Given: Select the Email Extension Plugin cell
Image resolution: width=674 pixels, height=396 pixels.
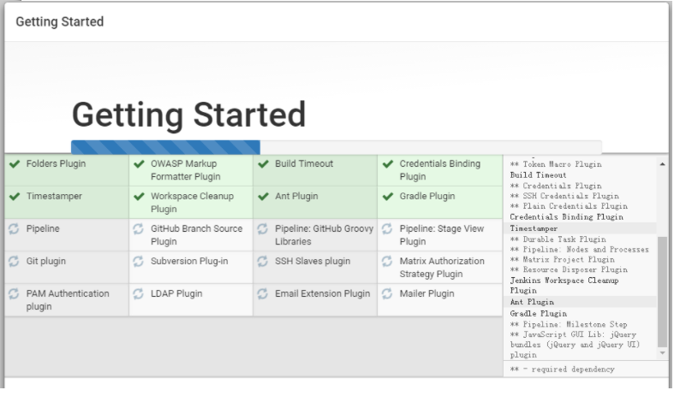Looking at the screenshot, I should [314, 300].
